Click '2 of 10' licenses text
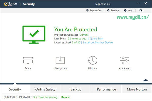This screenshot has width=152, height=101. tap(76, 42)
